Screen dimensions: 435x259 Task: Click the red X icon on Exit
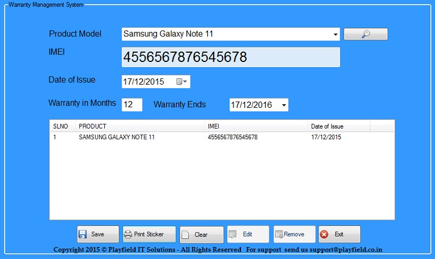[324, 235]
